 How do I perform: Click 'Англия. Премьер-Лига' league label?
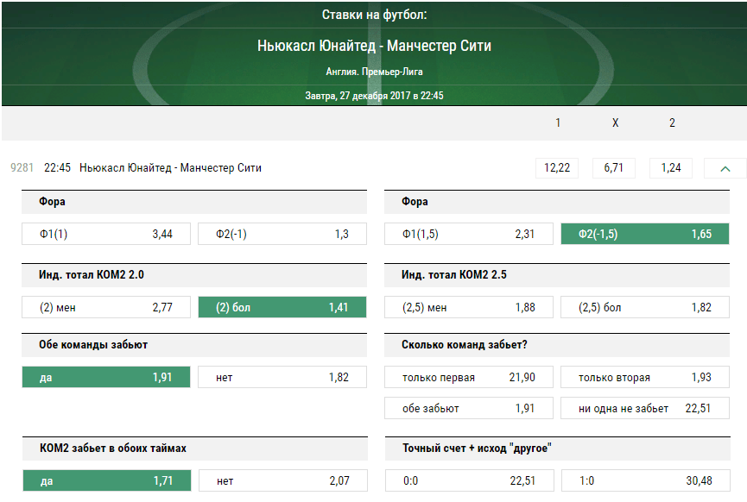click(374, 72)
